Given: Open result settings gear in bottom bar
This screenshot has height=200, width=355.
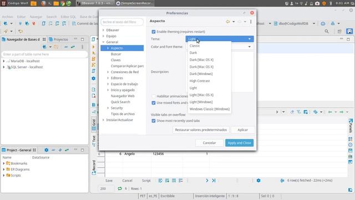Looking at the screenshot, I should (x=258, y=181).
